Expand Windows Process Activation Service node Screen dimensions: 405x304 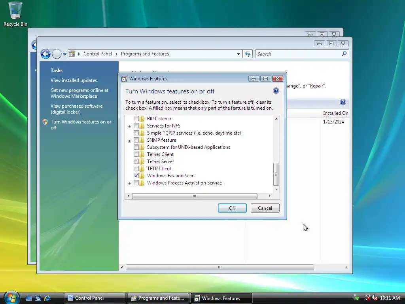[x=129, y=184]
